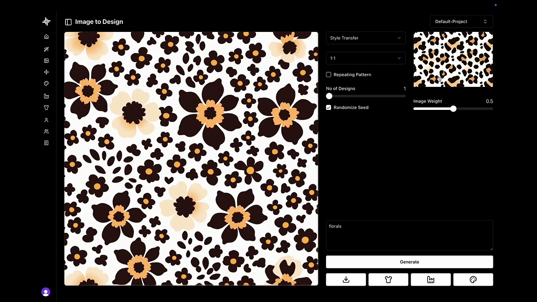The image size is (537, 302).
Task: Open the color palette icon in sidebar
Action: tap(46, 83)
